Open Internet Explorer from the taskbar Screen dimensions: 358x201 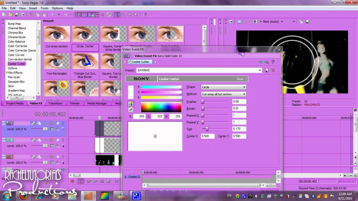pos(39,196)
